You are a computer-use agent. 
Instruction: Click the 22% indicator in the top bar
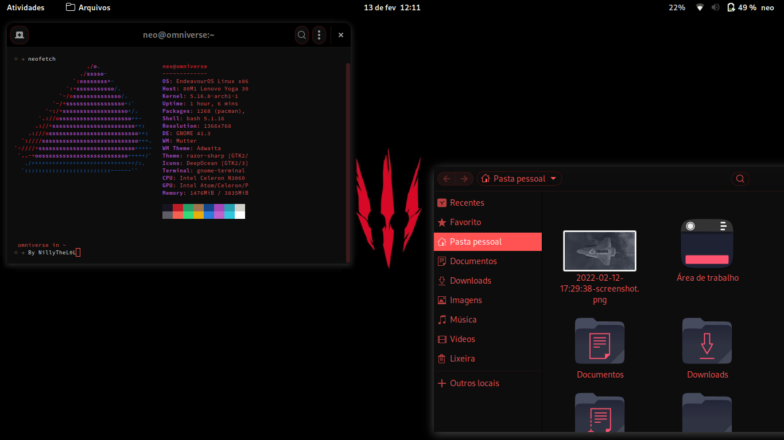click(x=677, y=7)
